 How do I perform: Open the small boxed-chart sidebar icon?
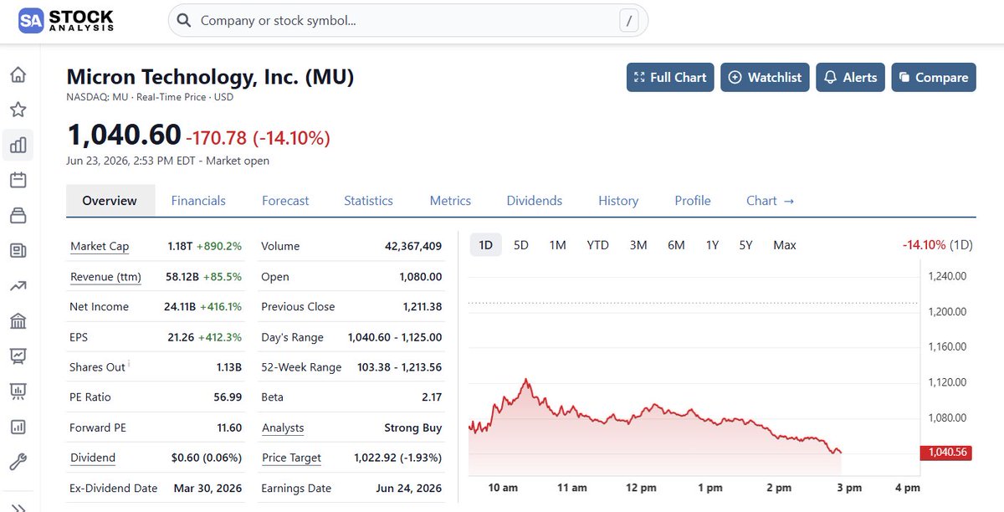(x=18, y=427)
